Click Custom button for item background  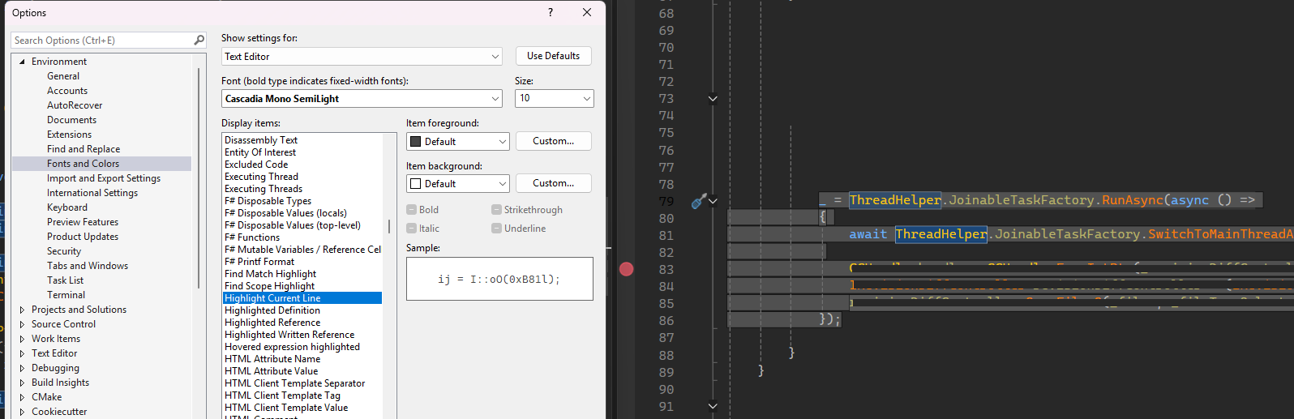coord(553,183)
